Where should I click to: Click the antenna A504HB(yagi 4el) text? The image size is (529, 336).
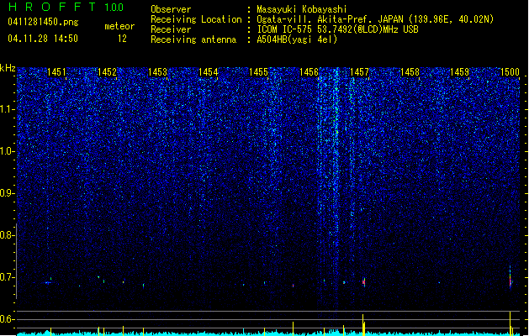297,39
